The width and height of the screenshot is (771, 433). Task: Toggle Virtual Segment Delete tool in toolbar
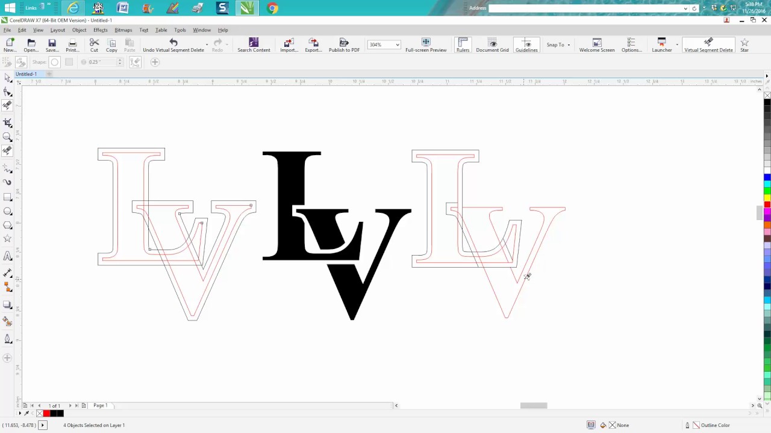point(708,45)
